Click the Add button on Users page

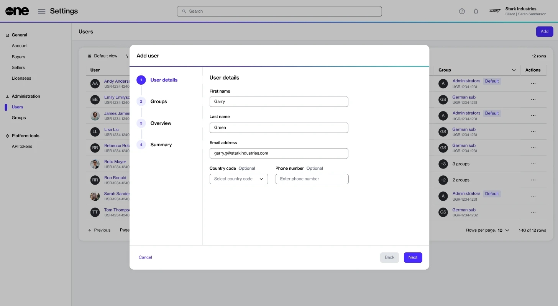click(x=544, y=31)
